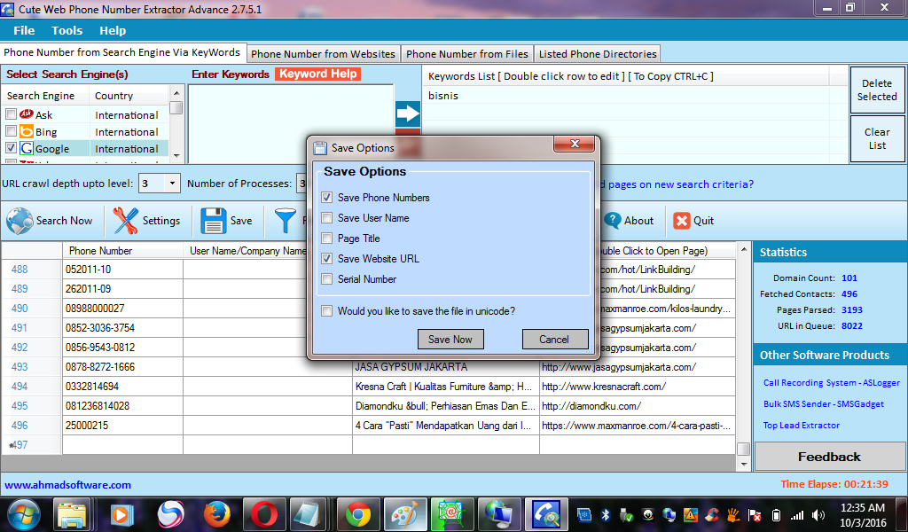Click the volume speaker tray icon
Screen dimensions: 908x532
click(x=818, y=514)
